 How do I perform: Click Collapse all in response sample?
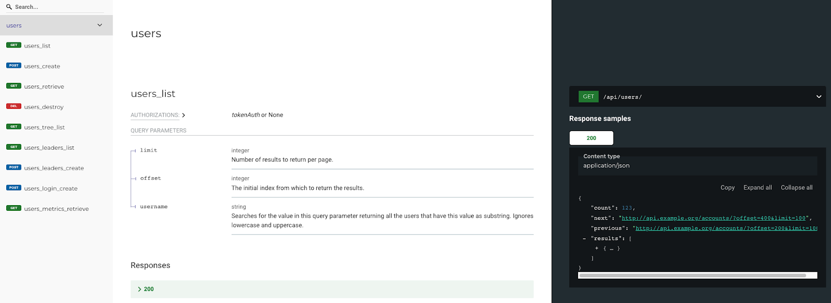796,187
